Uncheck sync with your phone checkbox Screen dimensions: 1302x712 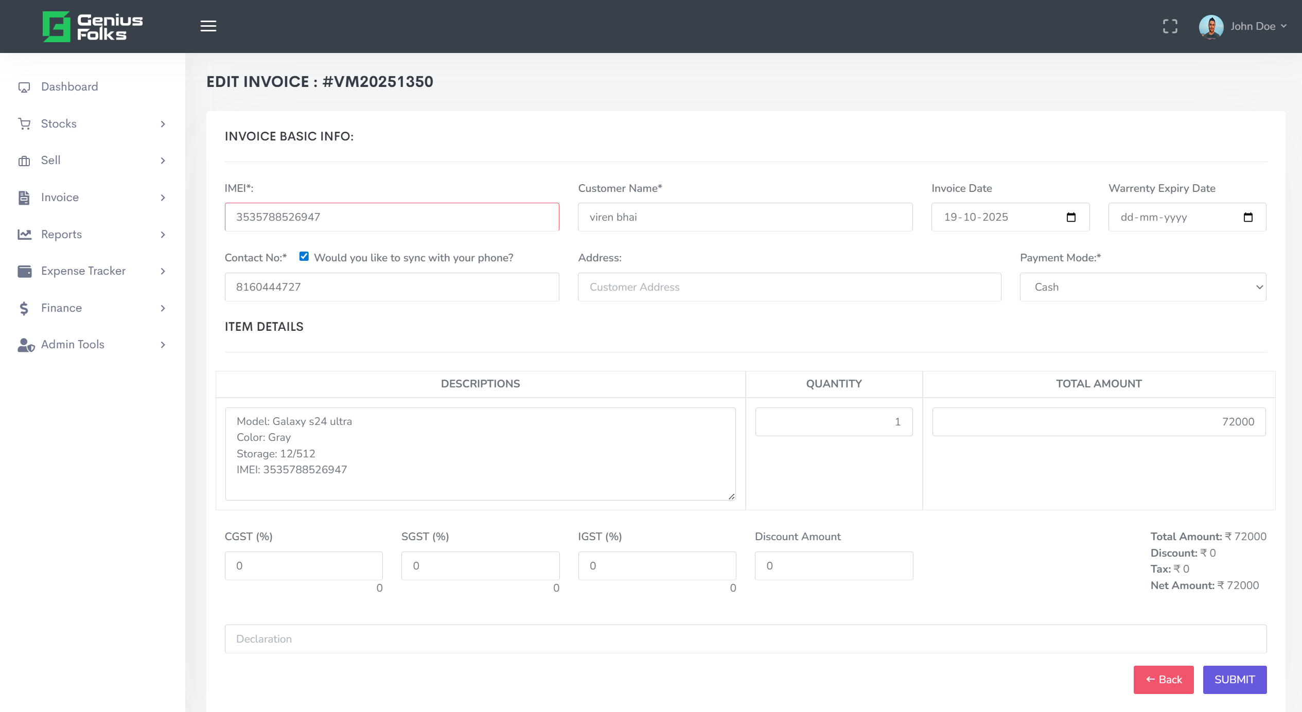(x=304, y=256)
